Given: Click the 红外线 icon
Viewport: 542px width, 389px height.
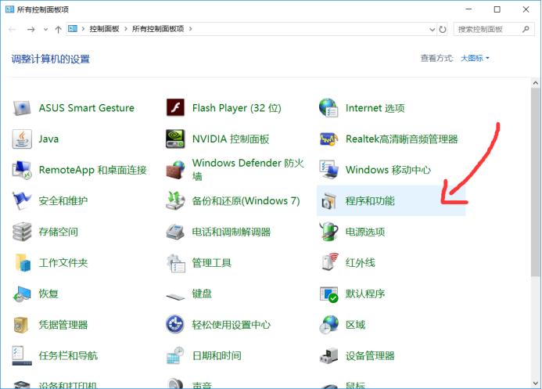Looking at the screenshot, I should (x=329, y=262).
